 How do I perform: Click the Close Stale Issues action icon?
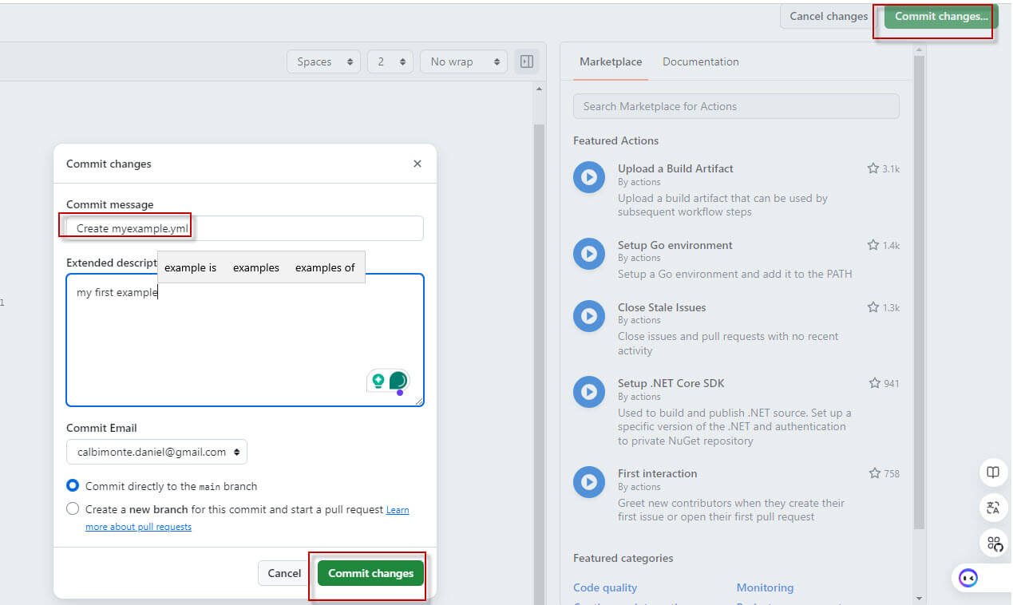tap(588, 316)
